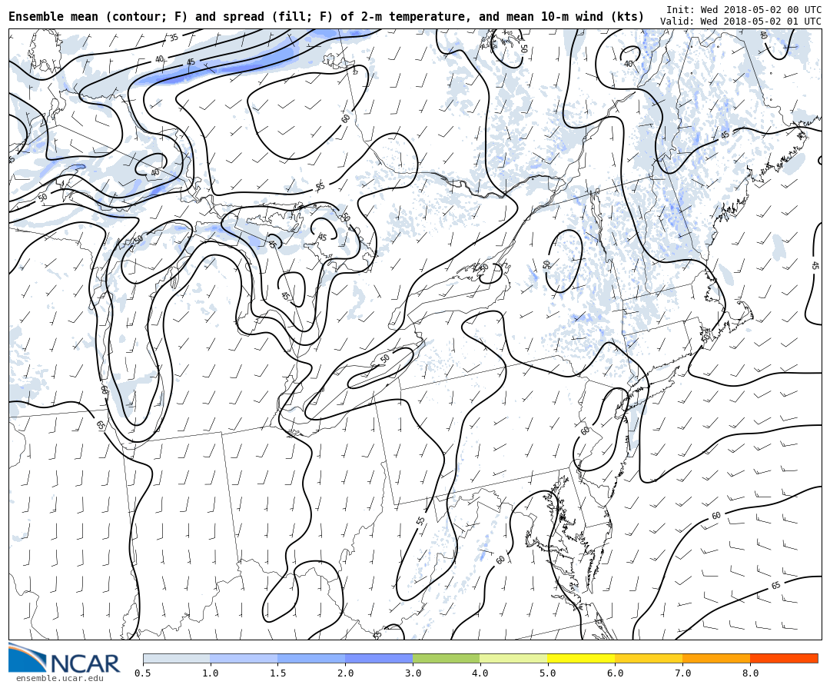The image size is (830, 688).
Task: Click the colorbar tick label '4.0'
Action: click(x=480, y=673)
